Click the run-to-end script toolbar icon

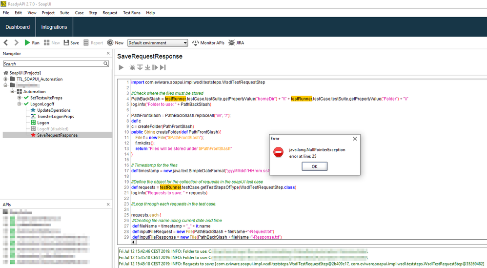(x=162, y=67)
